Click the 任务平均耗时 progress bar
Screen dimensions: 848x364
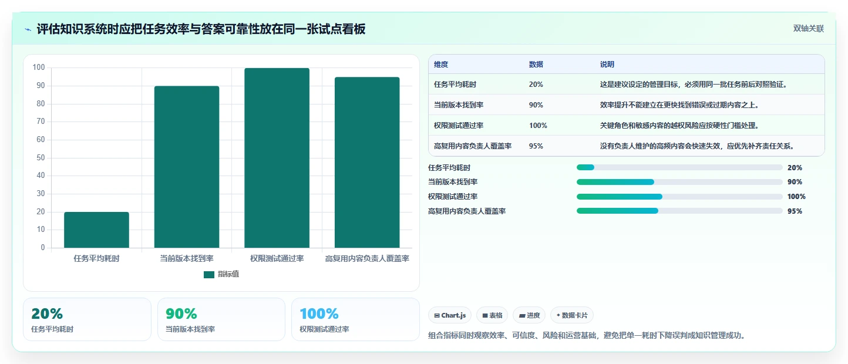[679, 167]
